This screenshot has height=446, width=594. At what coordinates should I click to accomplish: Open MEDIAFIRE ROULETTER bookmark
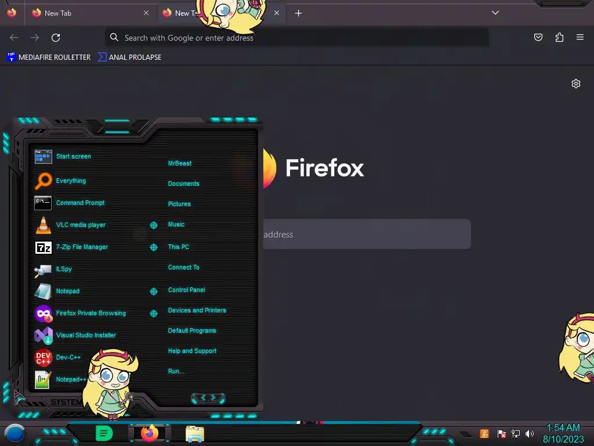[x=49, y=57]
